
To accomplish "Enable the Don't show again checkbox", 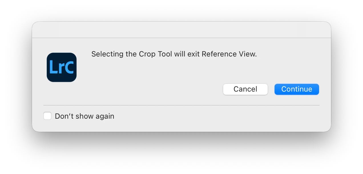I will click(x=47, y=116).
